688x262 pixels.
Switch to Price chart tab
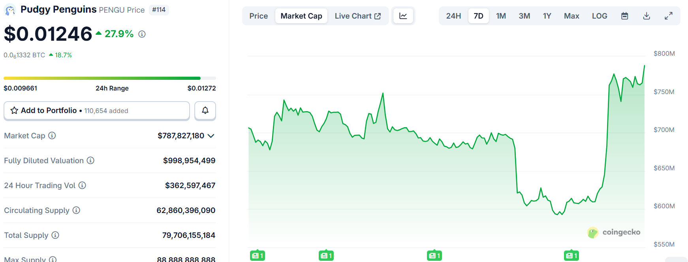click(259, 16)
